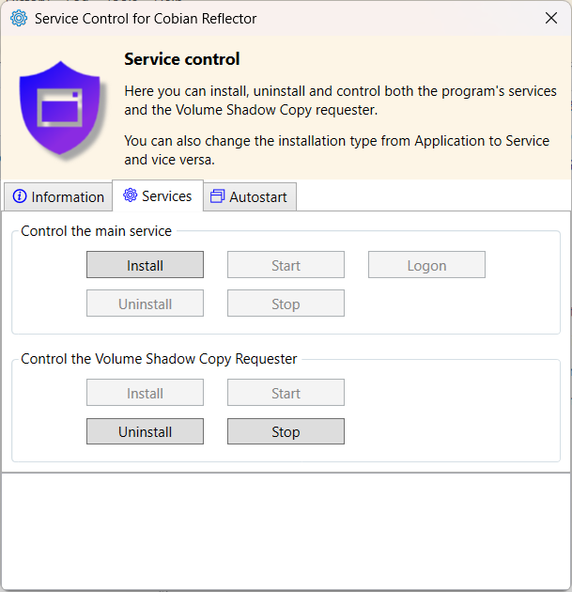
Task: Click Install for Volume Shadow Copy Requester
Action: (x=145, y=393)
